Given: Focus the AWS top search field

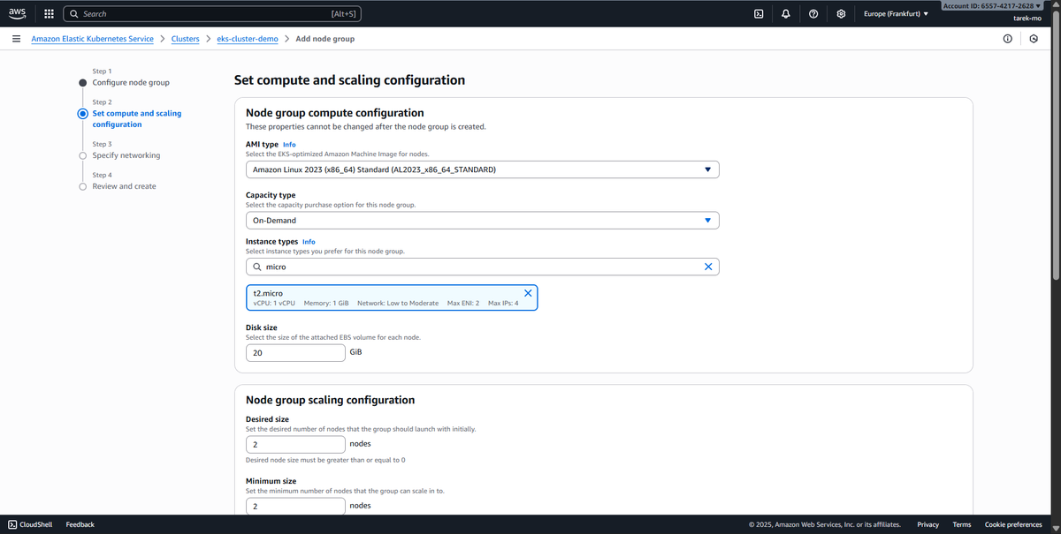Looking at the screenshot, I should [x=212, y=14].
